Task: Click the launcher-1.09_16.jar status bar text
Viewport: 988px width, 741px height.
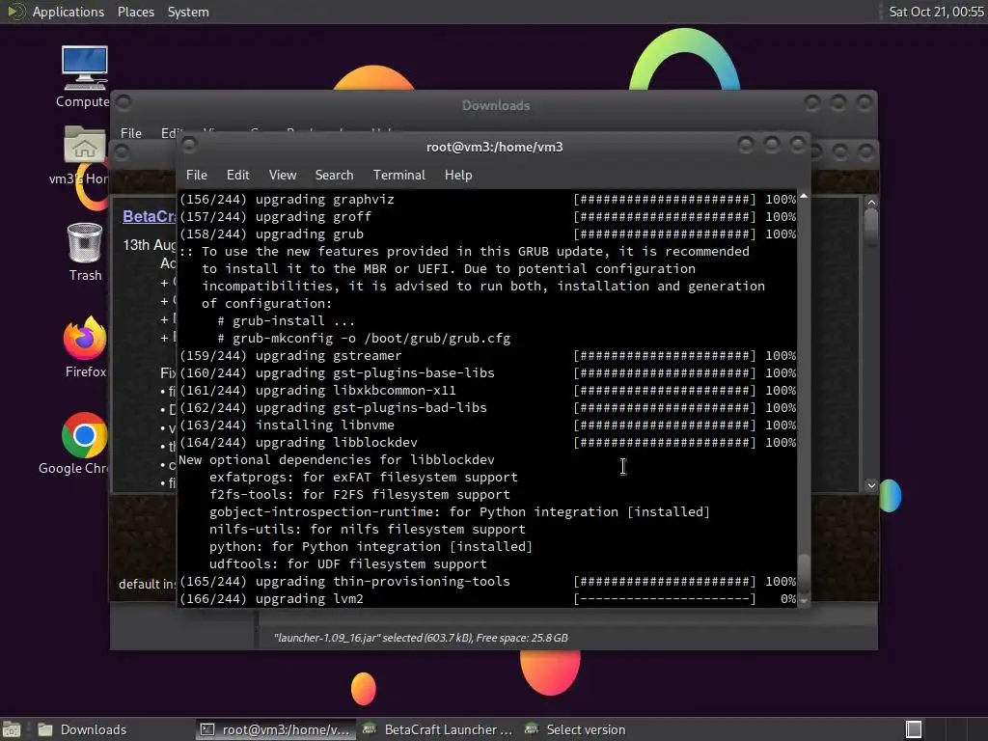Action: click(x=421, y=638)
